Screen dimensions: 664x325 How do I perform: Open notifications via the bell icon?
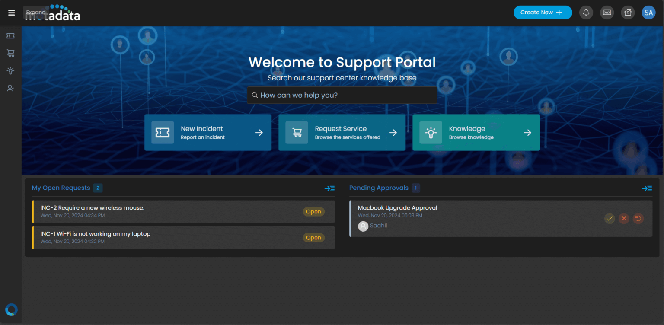click(586, 12)
